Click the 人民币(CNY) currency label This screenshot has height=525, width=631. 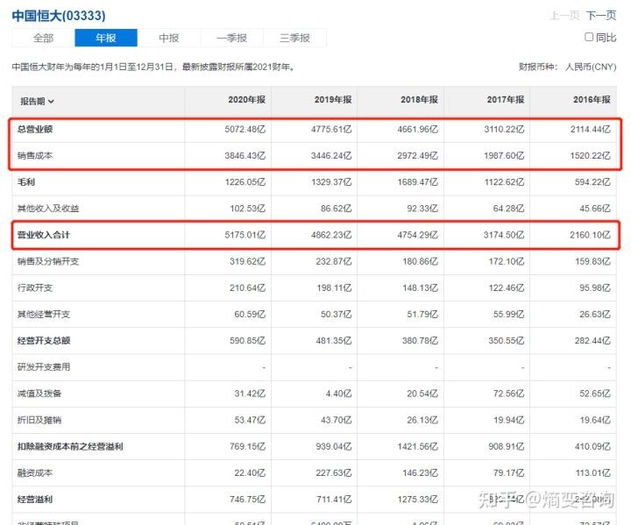pos(591,67)
